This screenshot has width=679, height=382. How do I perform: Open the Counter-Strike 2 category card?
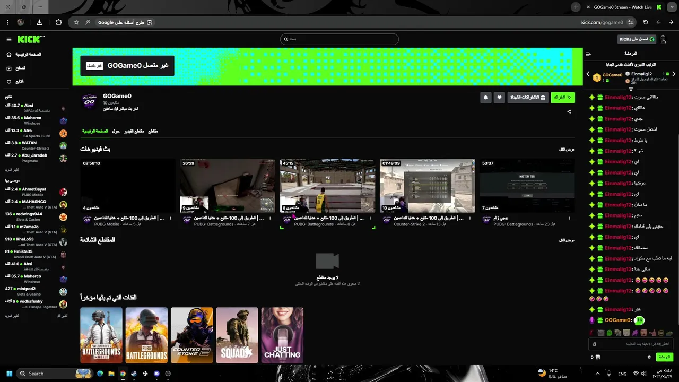(x=192, y=335)
